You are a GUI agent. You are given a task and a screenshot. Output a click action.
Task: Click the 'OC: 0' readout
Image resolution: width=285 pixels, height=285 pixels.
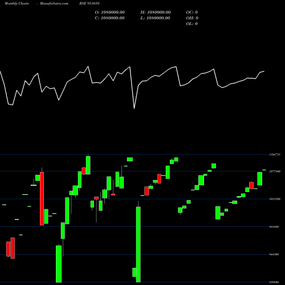[x=192, y=13]
